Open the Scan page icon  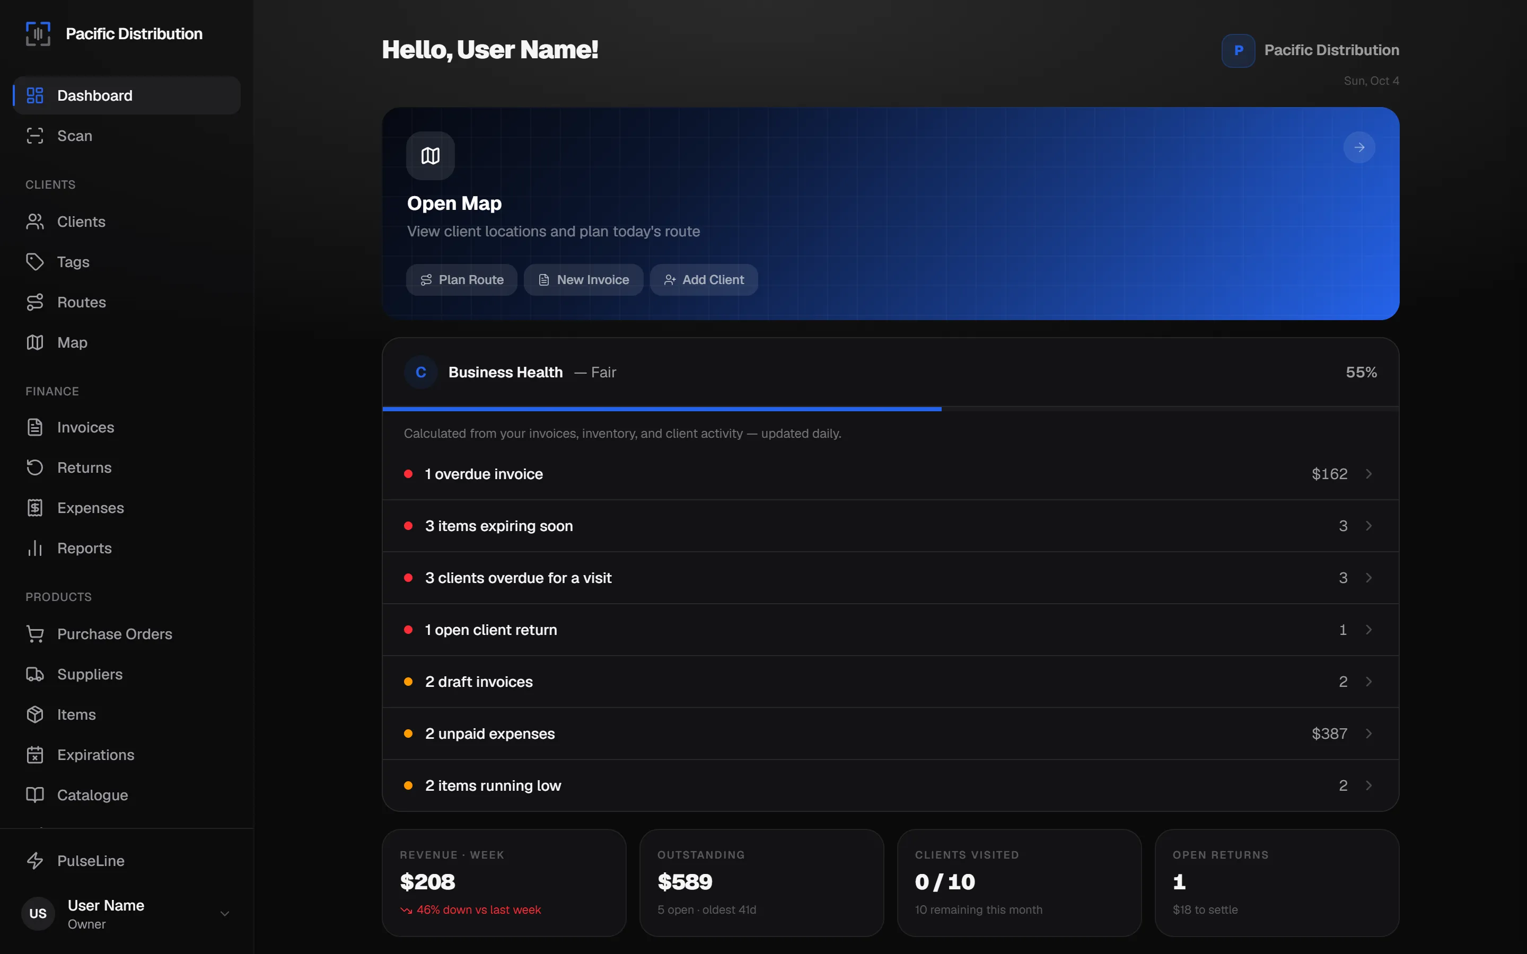[34, 136]
